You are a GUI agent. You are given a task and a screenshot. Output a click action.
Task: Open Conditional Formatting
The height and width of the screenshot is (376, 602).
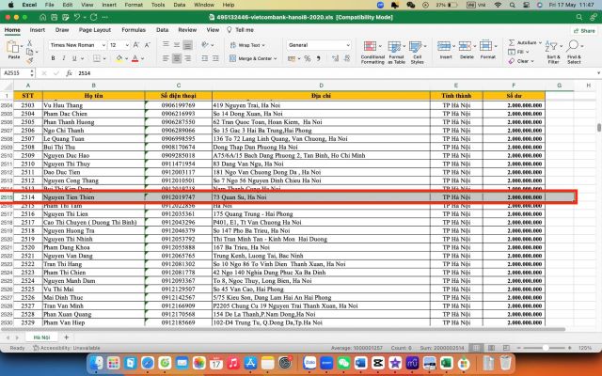pyautogui.click(x=372, y=50)
